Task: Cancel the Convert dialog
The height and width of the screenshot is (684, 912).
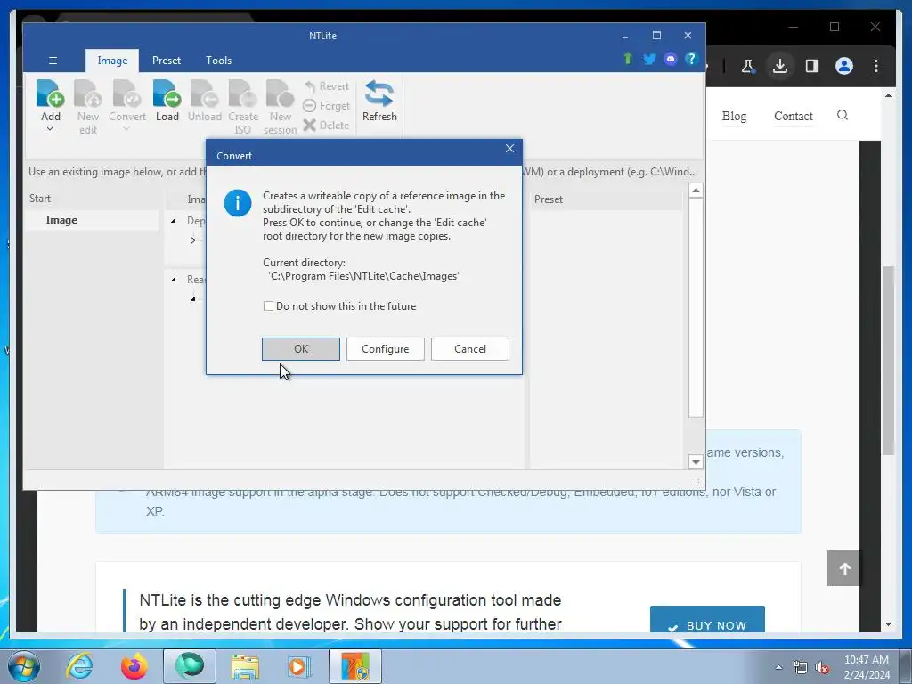Action: pos(470,349)
